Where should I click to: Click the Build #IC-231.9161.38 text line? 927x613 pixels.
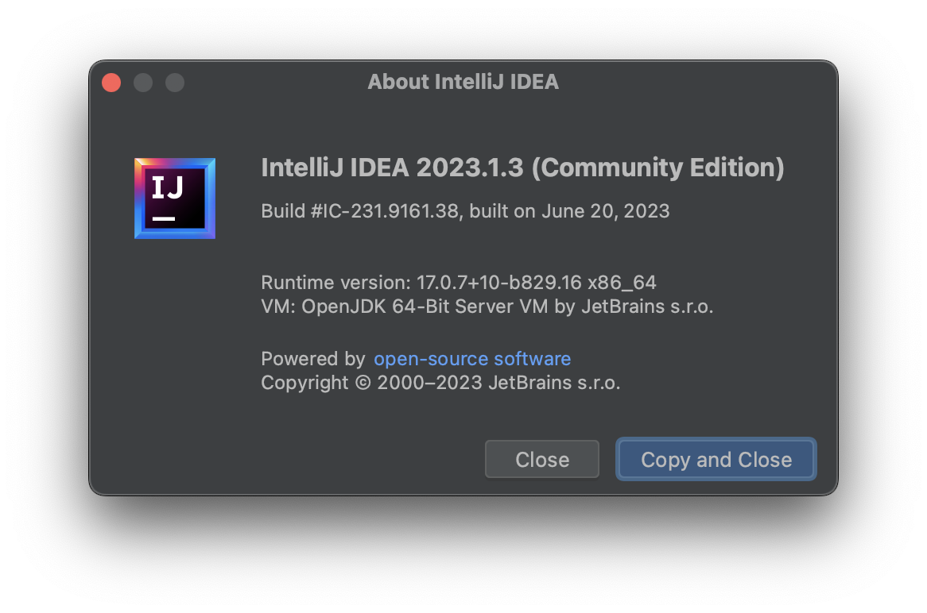click(465, 211)
